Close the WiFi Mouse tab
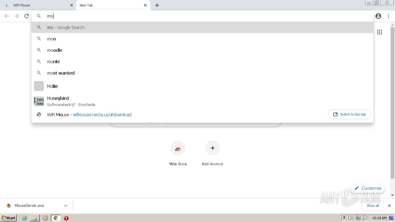Viewport: 395px width, 222px height. click(x=72, y=5)
